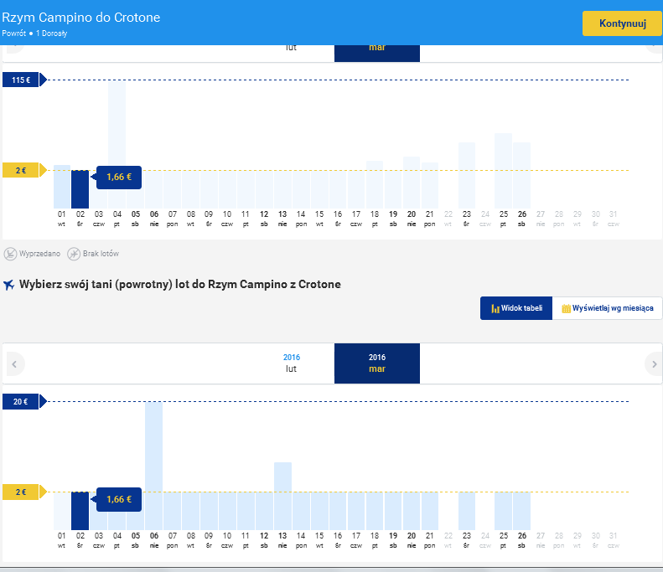Select 2016 lut tab in return chart
The height and width of the screenshot is (572, 663).
click(292, 363)
